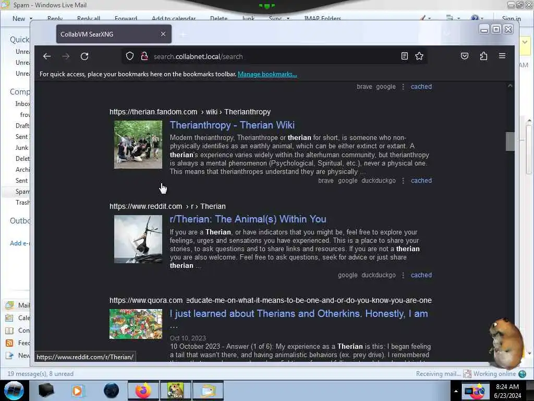Open the Mail section icon in Windows Live Mail
Viewport: 534px width, 401px height.
coord(9,305)
